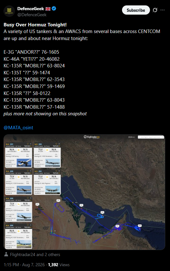Image resolution: width=170 pixels, height=271 pixels.
Task: Click the 76-1605 E-3 Sentry aircraft photo
Action: point(24,163)
